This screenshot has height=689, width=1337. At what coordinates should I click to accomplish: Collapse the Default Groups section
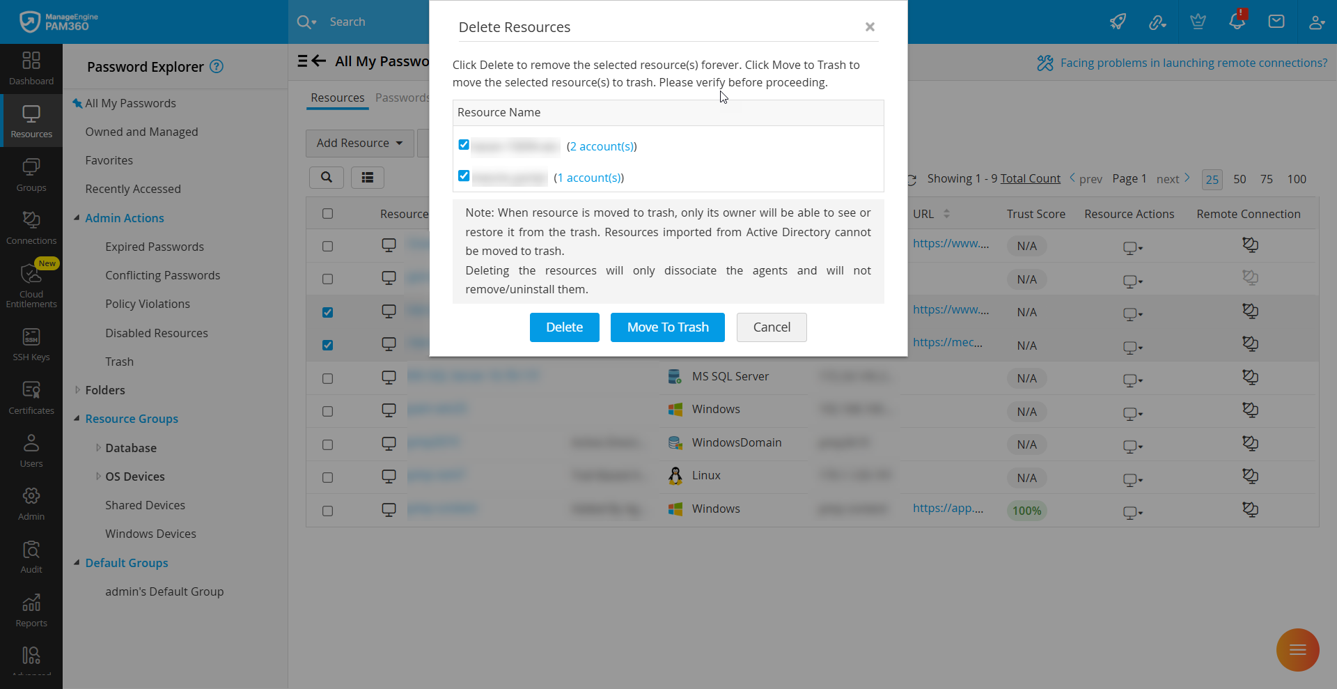click(x=77, y=563)
